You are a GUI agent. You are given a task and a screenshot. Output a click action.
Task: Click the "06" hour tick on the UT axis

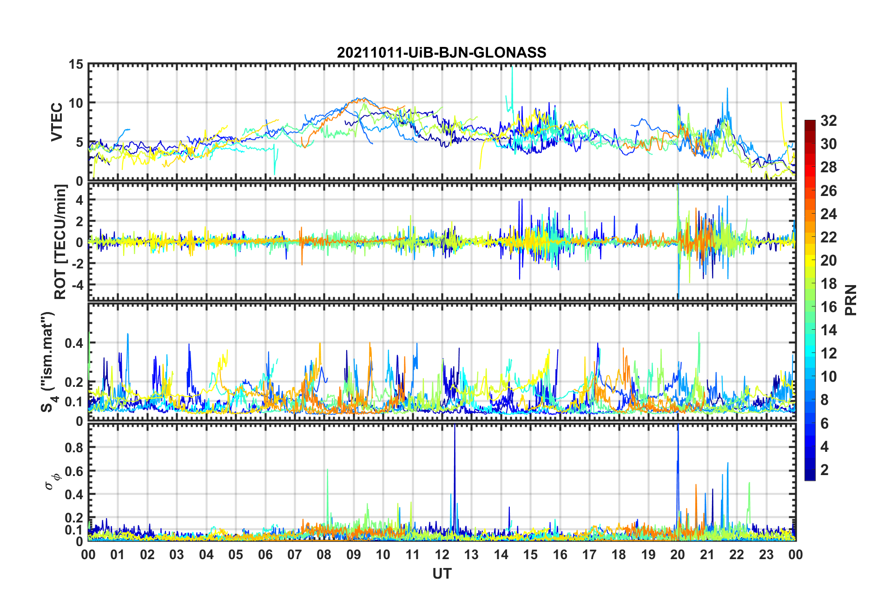[265, 554]
